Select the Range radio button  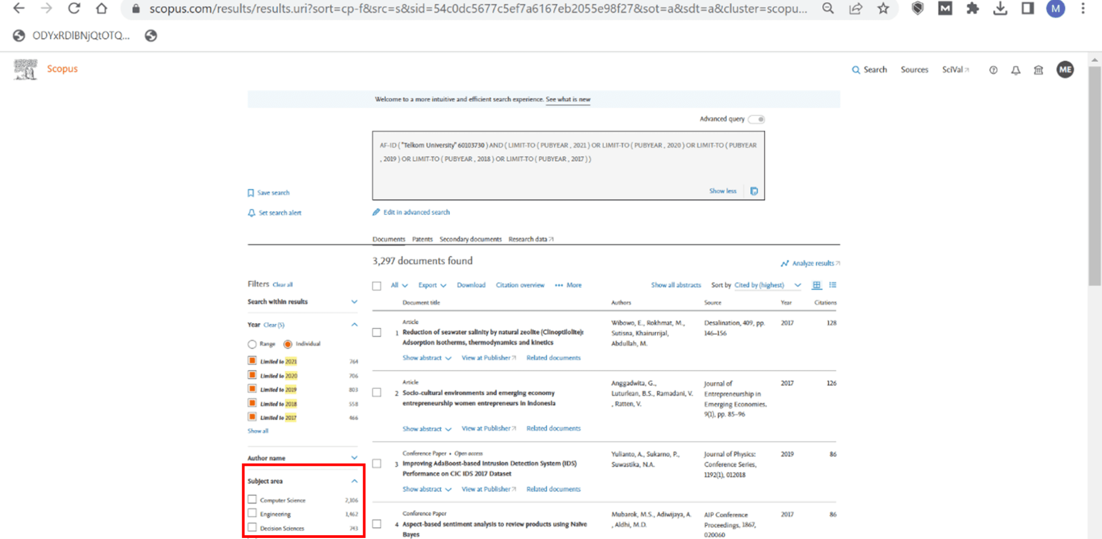(x=252, y=344)
